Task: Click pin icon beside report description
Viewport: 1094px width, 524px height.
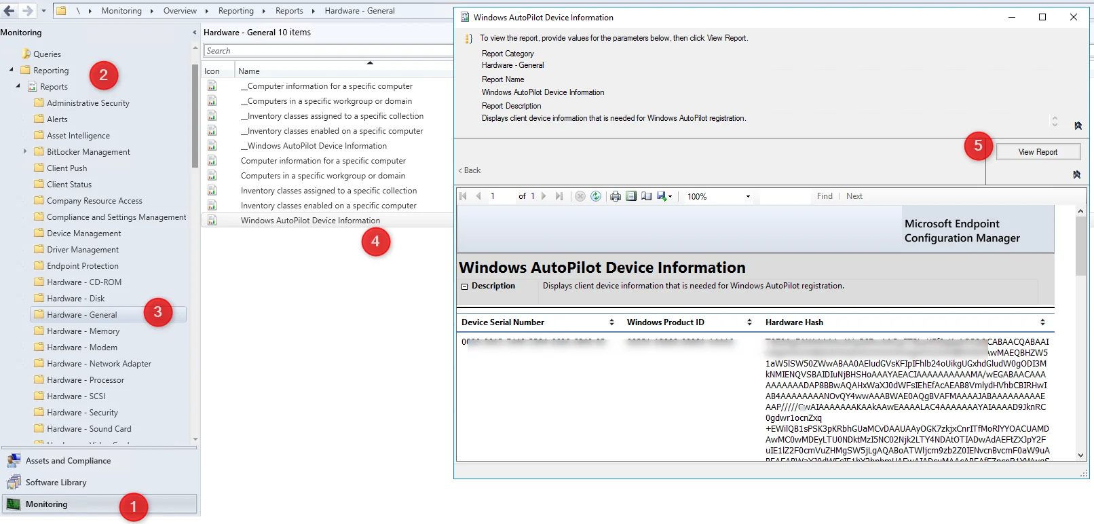Action: coord(1078,126)
